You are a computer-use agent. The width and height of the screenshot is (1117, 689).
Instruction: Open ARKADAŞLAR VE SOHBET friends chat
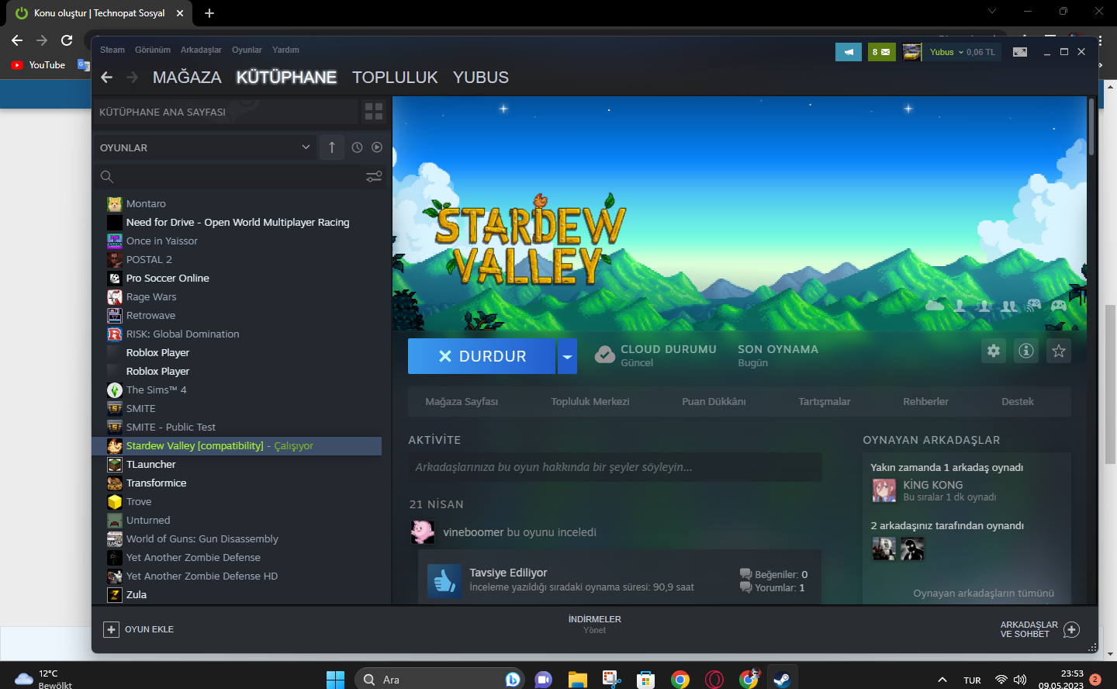point(1039,629)
